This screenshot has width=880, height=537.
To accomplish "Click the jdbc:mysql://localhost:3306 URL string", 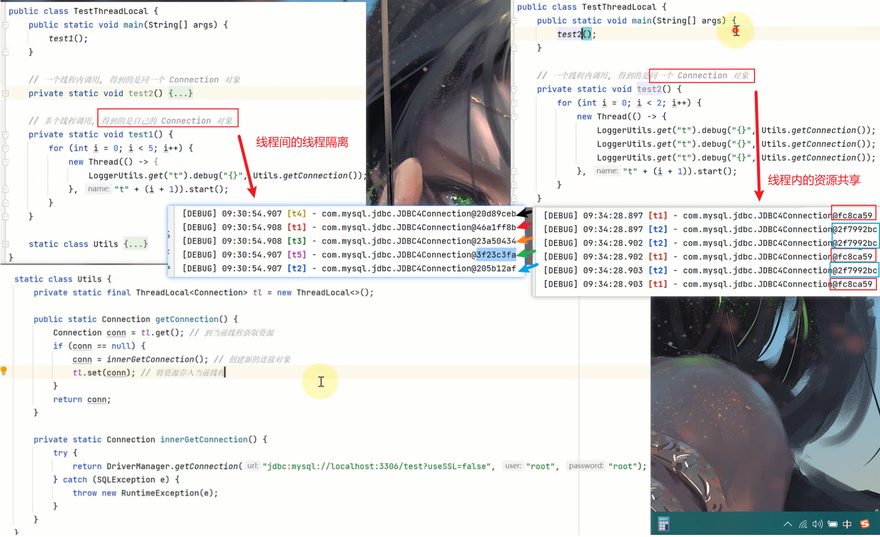I will [x=377, y=467].
